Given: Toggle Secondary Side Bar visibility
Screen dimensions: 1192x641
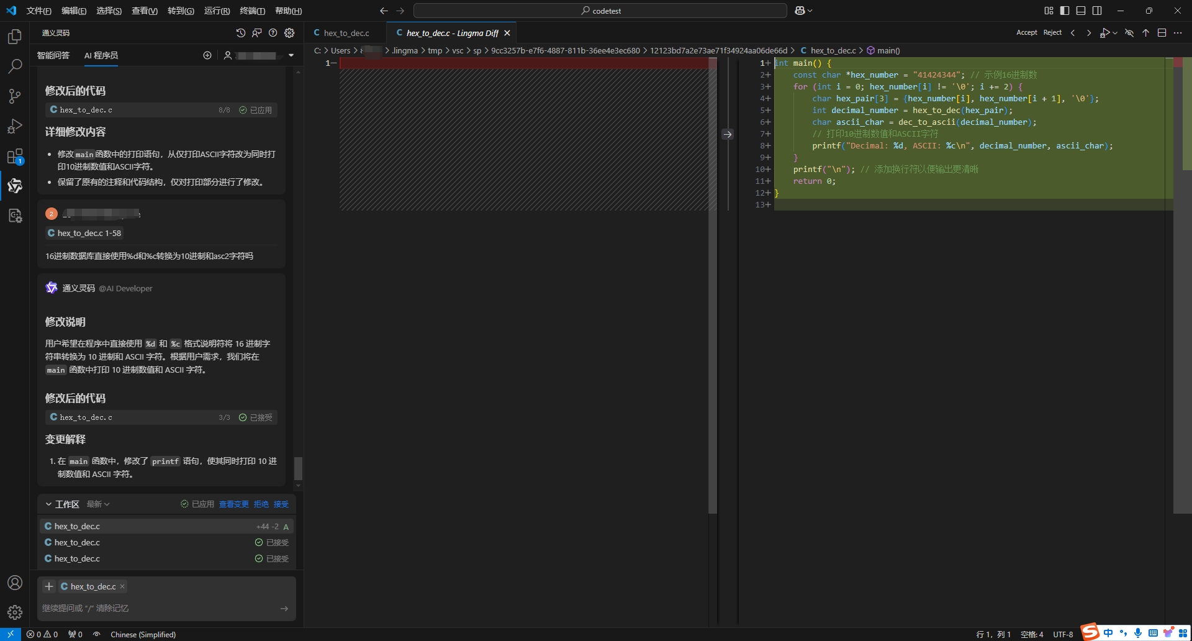Looking at the screenshot, I should point(1097,11).
